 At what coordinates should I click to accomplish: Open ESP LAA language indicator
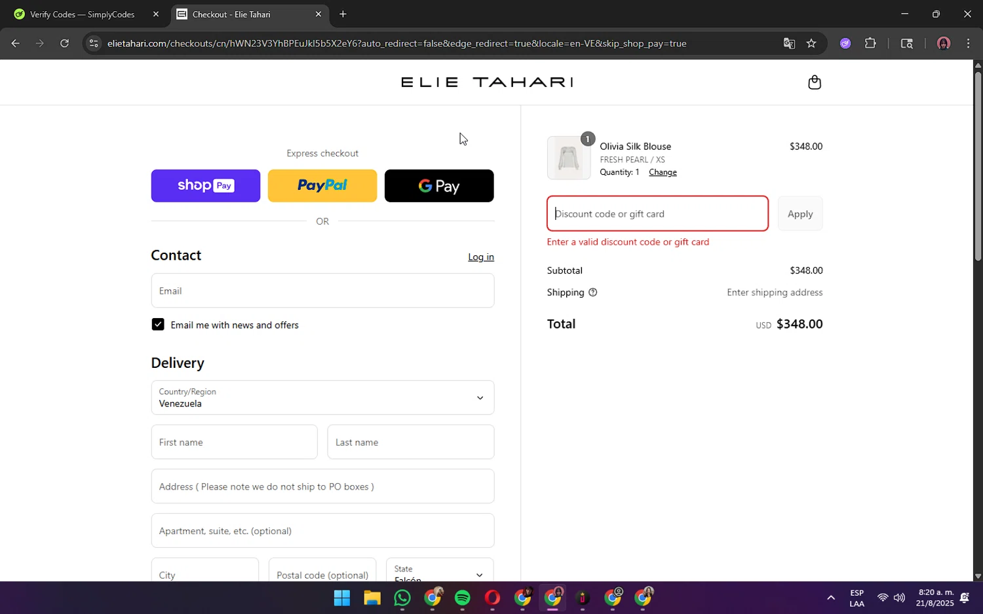[x=857, y=598]
